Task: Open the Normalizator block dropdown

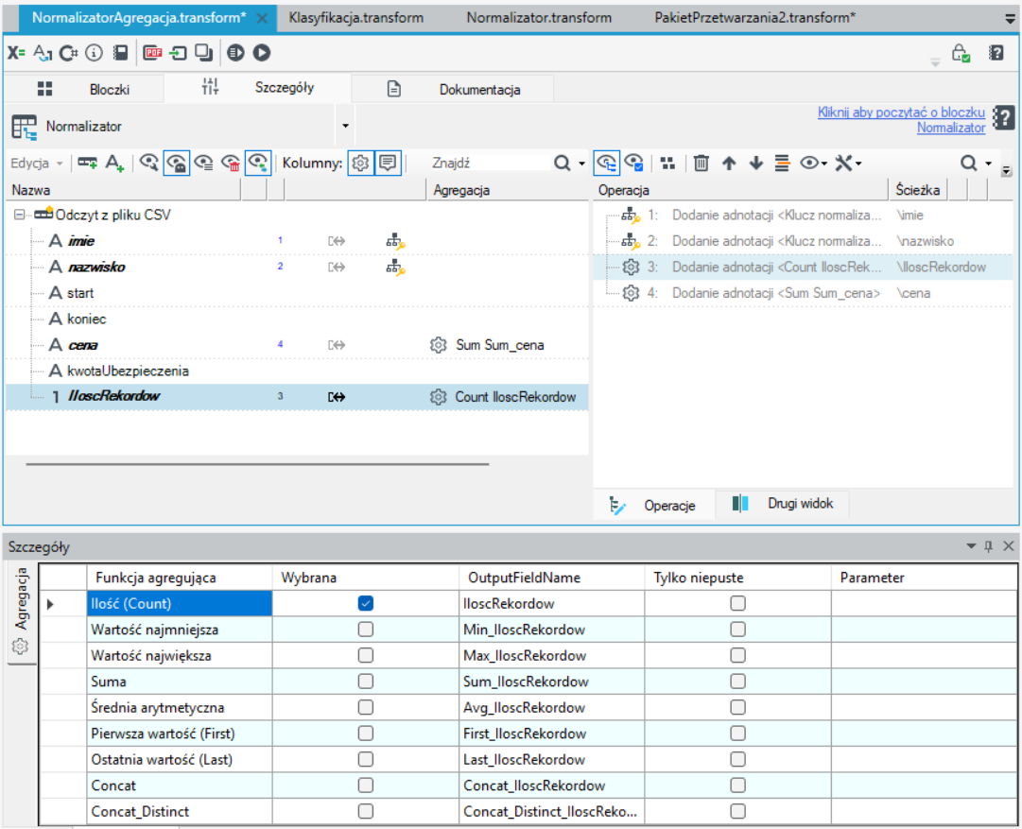Action: tap(345, 126)
